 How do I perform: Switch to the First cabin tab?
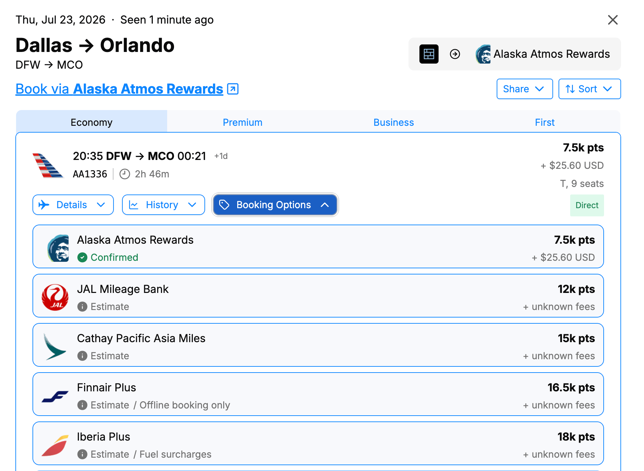pyautogui.click(x=545, y=122)
